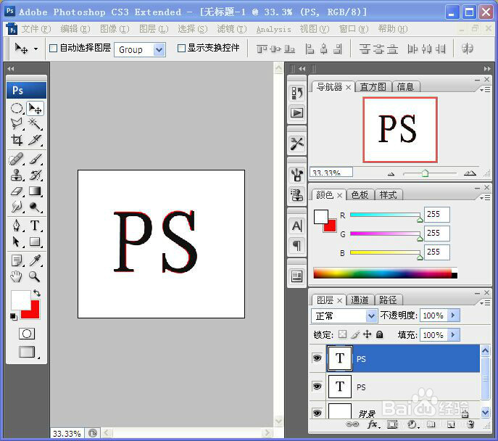Select the Horizontal Type tool
This screenshot has width=498, height=441.
click(35, 226)
